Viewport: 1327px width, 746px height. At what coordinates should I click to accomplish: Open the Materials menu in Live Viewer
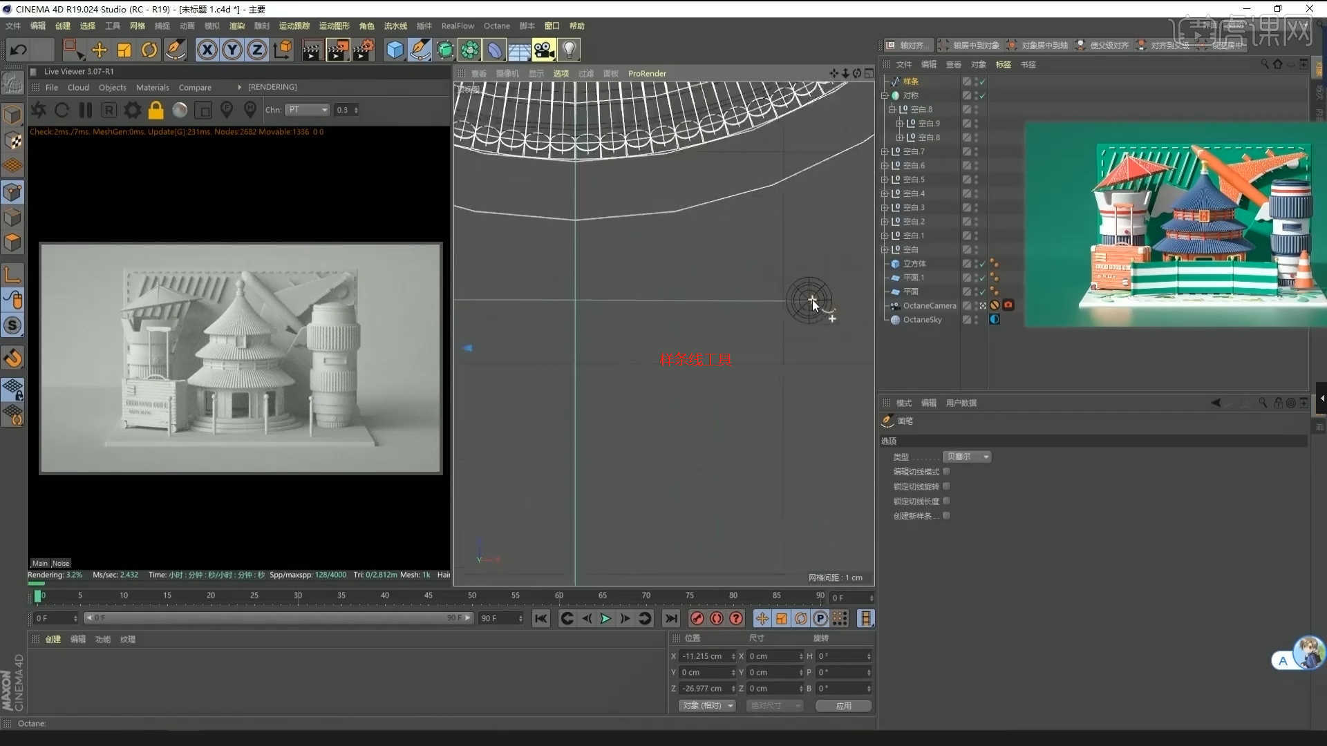[152, 88]
